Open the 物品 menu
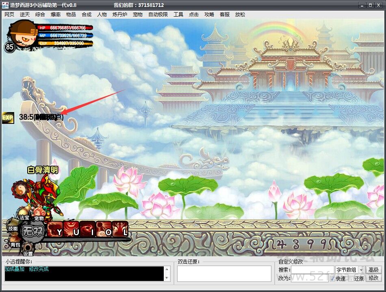This screenshot has width=386, height=292. pos(71,15)
